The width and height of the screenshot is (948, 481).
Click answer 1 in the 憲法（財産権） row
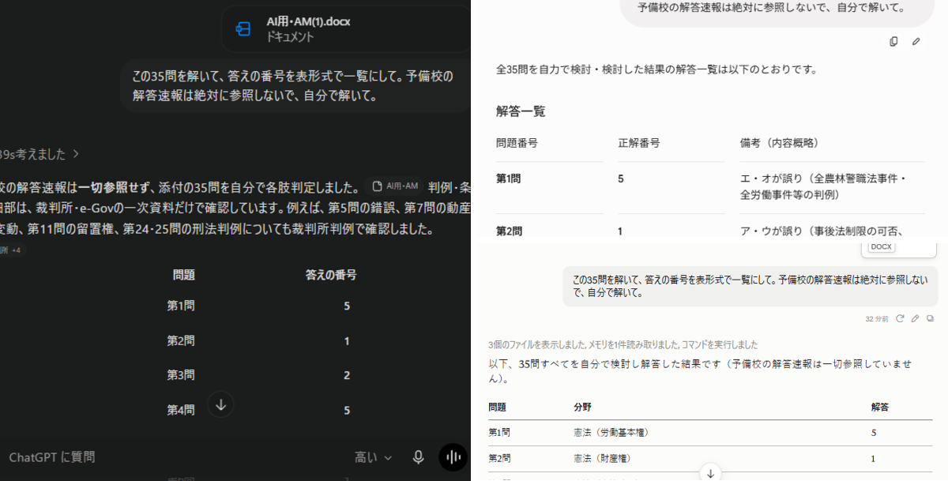click(x=874, y=458)
